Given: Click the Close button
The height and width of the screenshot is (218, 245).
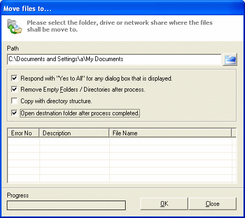Looking at the screenshot, I should (x=212, y=204).
